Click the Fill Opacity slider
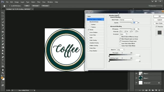Viewport: 164px width, 92px height. tap(126, 29)
